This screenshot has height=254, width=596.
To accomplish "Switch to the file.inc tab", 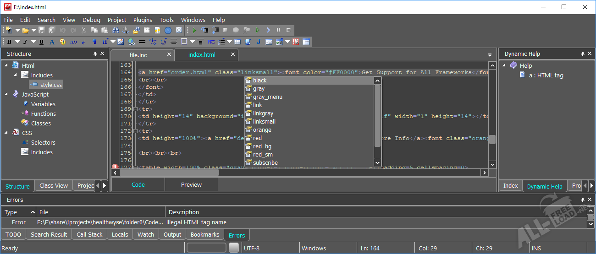I will [x=138, y=55].
